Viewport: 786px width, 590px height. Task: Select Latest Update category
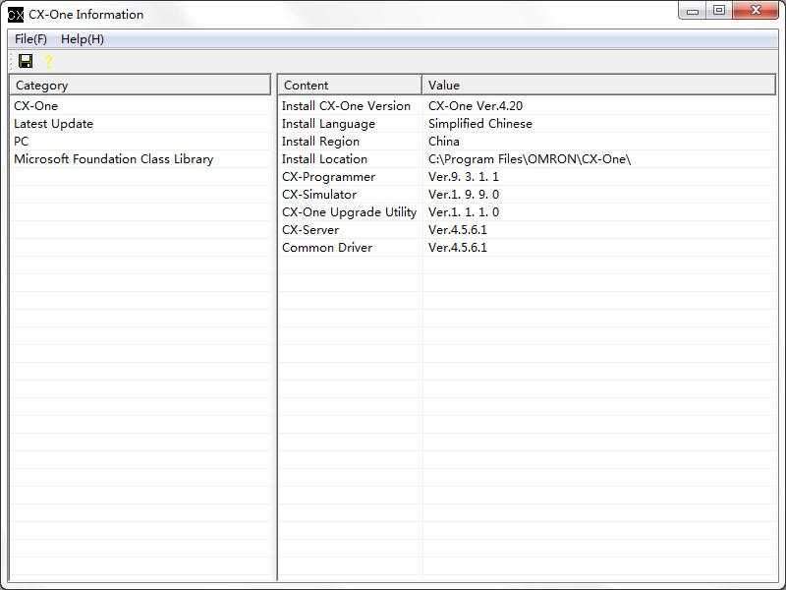(x=54, y=124)
